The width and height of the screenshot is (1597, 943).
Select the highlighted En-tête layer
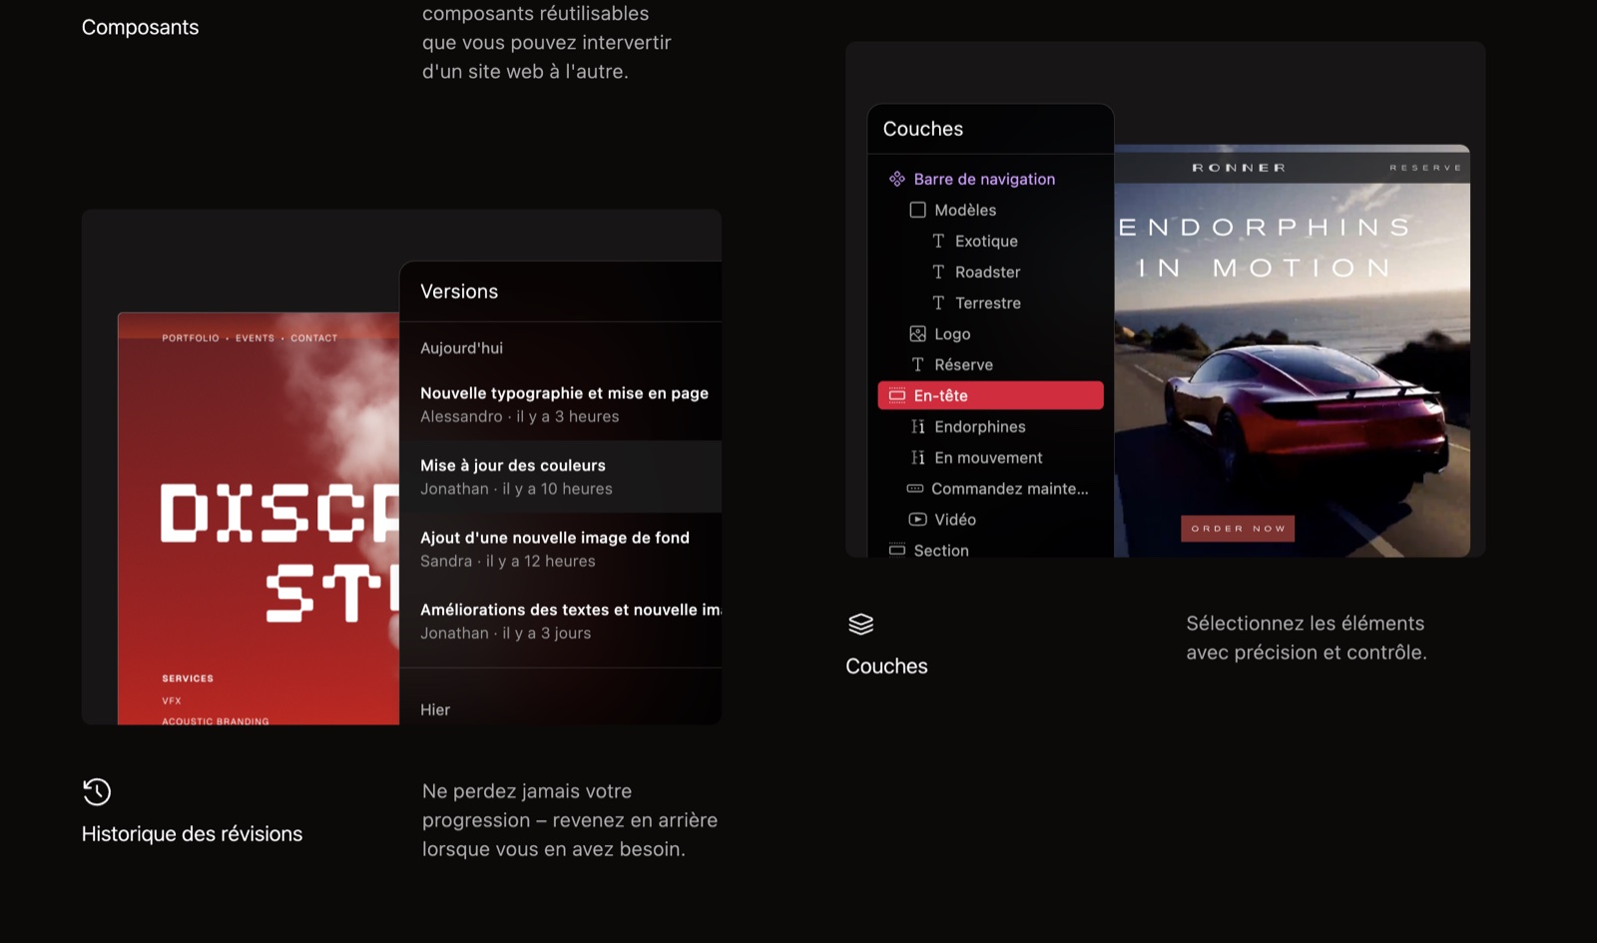tap(990, 395)
